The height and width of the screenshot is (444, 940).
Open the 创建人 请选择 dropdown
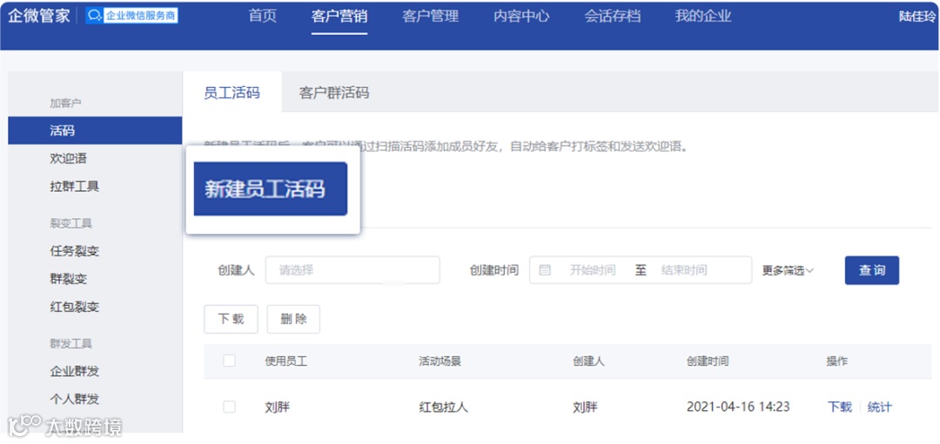[x=352, y=270]
